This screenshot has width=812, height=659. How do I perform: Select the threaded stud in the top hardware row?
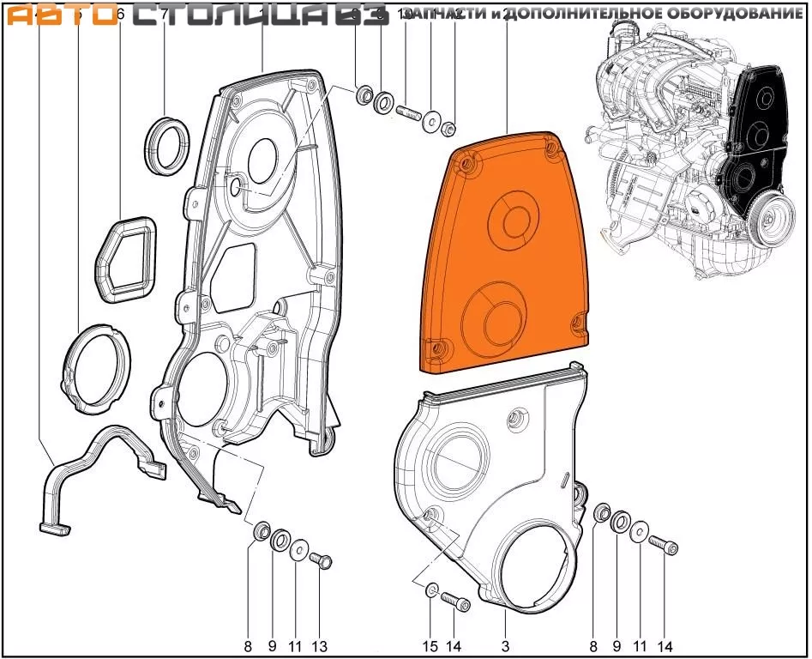coord(406,112)
